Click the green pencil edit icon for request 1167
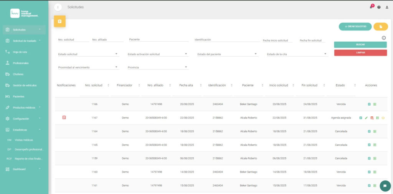Viewport: 393px width, 194px height. coord(366,118)
